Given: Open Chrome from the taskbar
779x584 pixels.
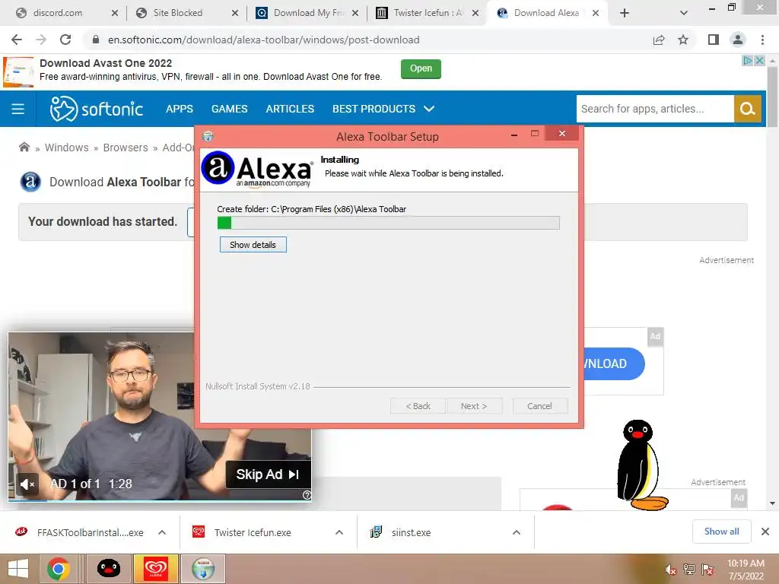Looking at the screenshot, I should [59, 569].
